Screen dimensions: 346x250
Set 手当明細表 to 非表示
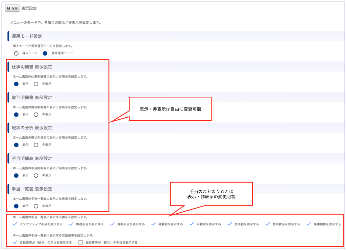(x=36, y=175)
